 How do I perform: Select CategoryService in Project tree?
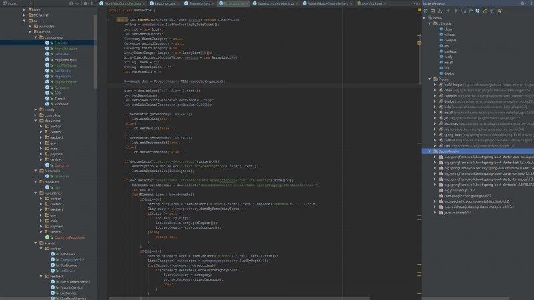tap(72, 259)
